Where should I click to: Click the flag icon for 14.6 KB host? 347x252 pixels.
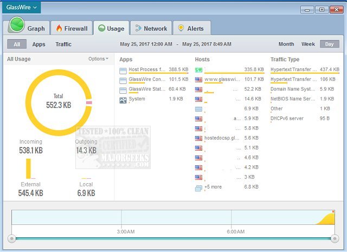point(198,99)
